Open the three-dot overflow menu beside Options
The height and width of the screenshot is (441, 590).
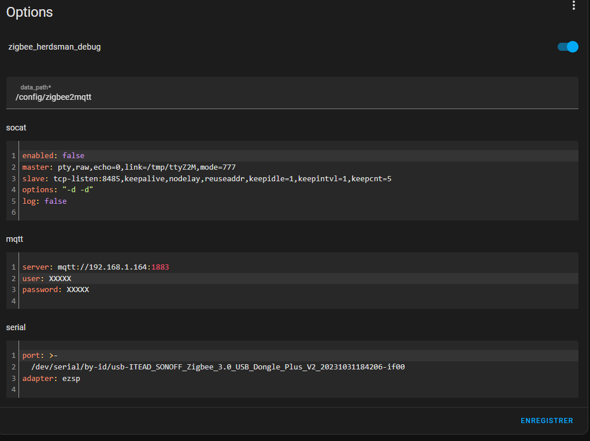(573, 6)
